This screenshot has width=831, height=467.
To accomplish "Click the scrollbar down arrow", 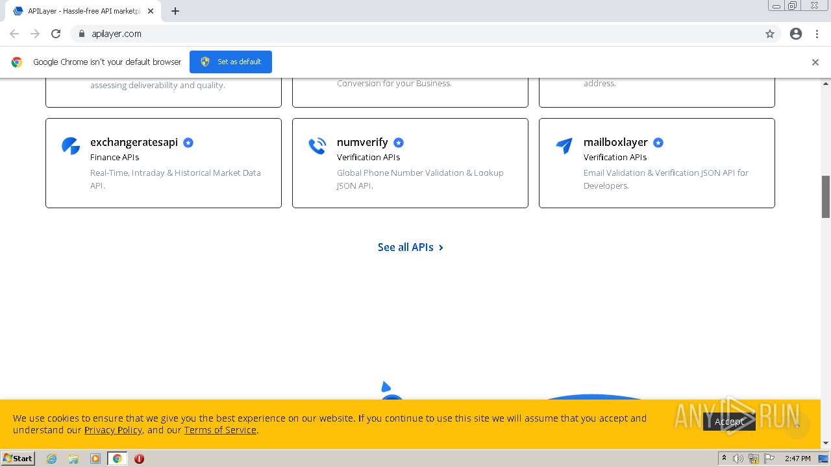I will pyautogui.click(x=826, y=443).
